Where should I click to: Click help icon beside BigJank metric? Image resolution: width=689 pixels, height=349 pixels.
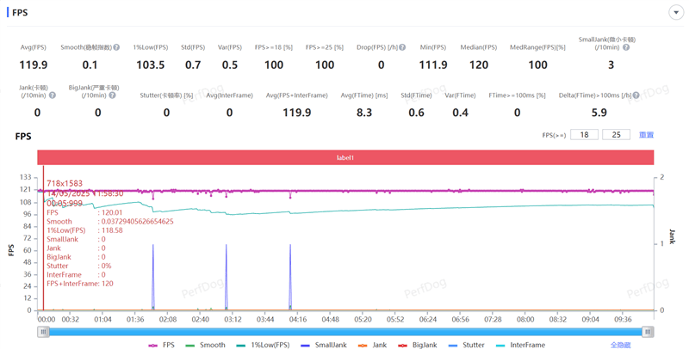coord(114,95)
